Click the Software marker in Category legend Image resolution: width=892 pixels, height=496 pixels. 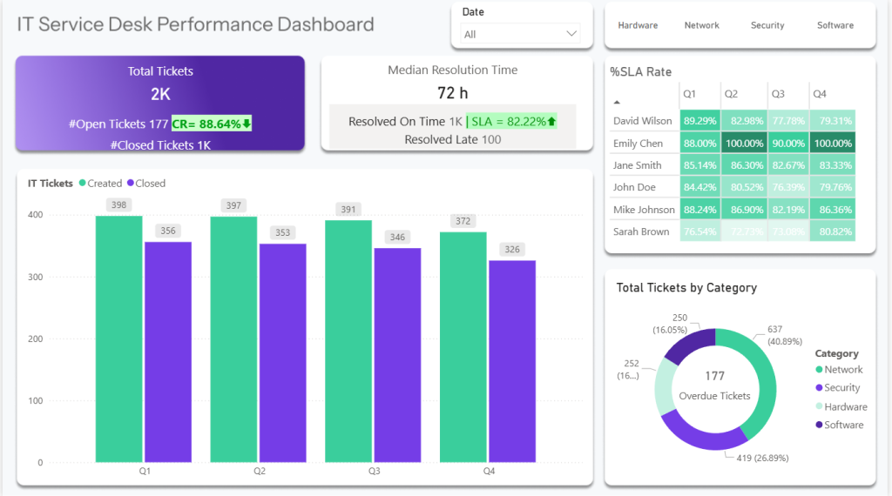pyautogui.click(x=819, y=425)
